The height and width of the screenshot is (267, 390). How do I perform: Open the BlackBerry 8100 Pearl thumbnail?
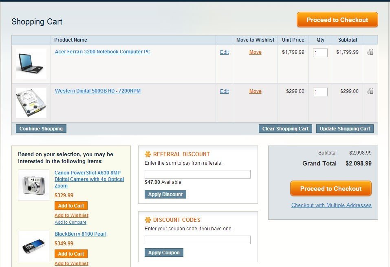coord(33,246)
